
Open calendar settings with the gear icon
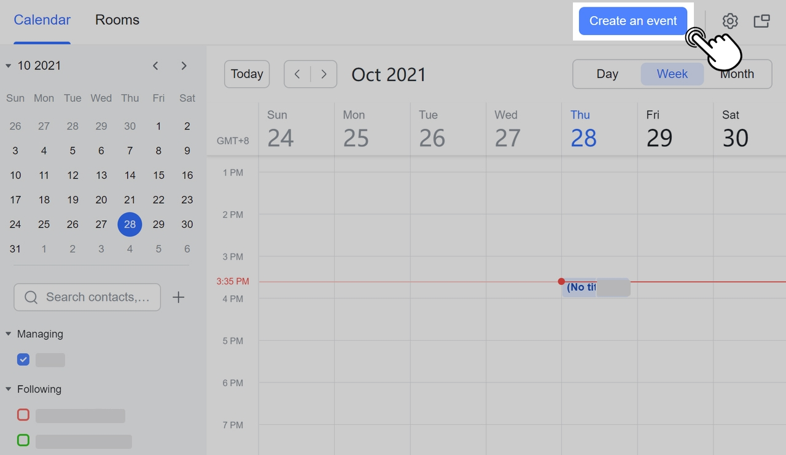click(x=730, y=20)
